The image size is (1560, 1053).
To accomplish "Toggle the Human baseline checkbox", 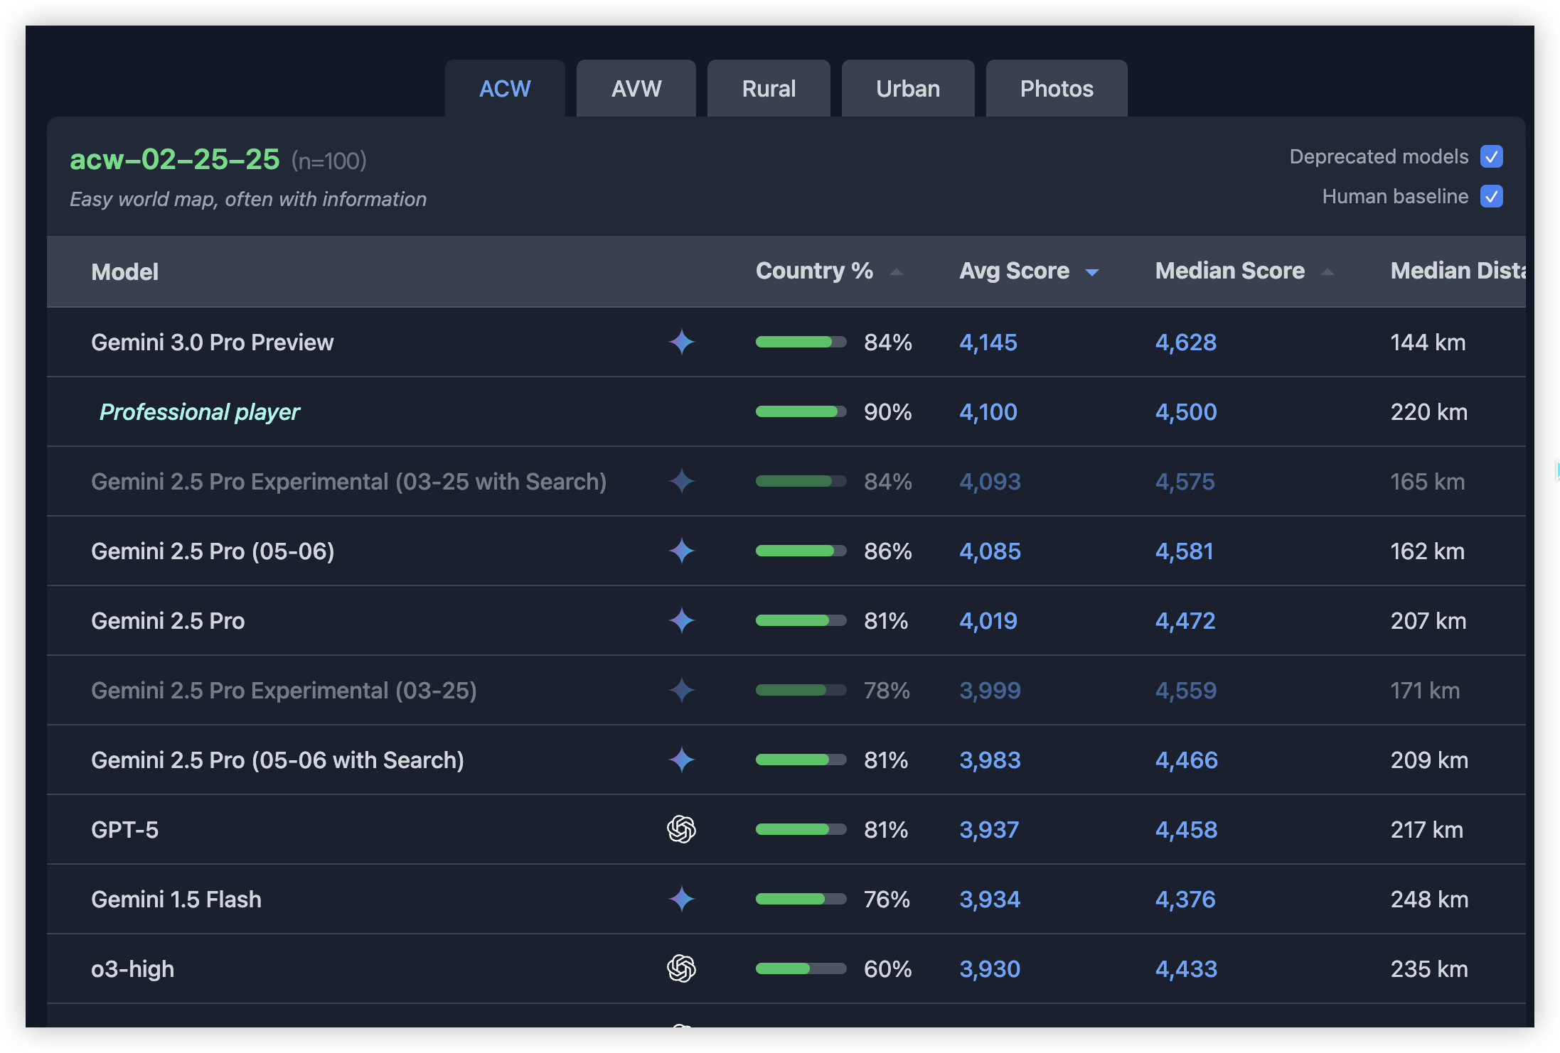I will pos(1491,196).
